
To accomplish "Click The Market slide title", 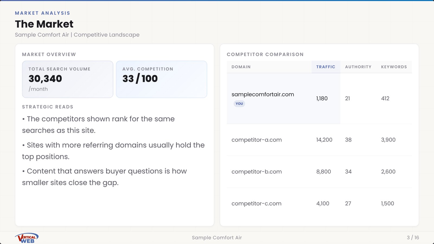I will 44,24.
